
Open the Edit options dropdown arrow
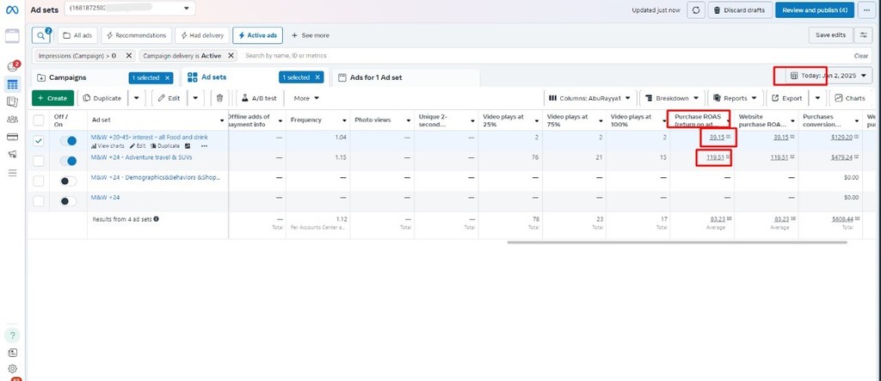(195, 98)
